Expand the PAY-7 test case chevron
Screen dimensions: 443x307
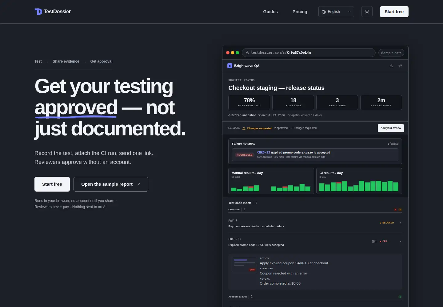(400, 223)
